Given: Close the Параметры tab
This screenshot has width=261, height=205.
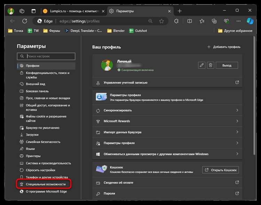Looking at the screenshot, I should [169, 11].
